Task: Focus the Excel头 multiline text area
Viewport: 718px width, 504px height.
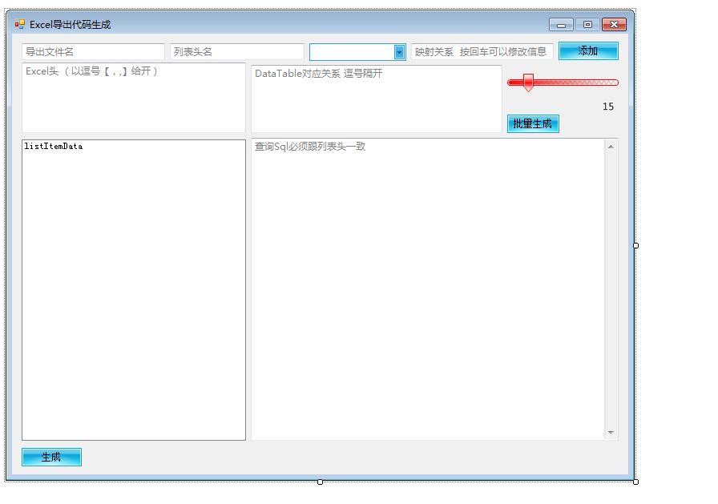Action: click(134, 98)
